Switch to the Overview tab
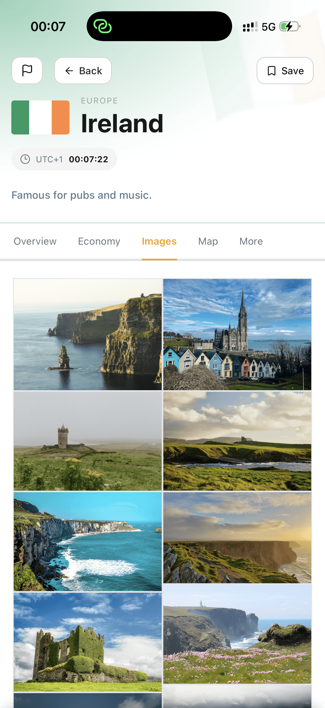Image resolution: width=325 pixels, height=708 pixels. click(x=35, y=241)
